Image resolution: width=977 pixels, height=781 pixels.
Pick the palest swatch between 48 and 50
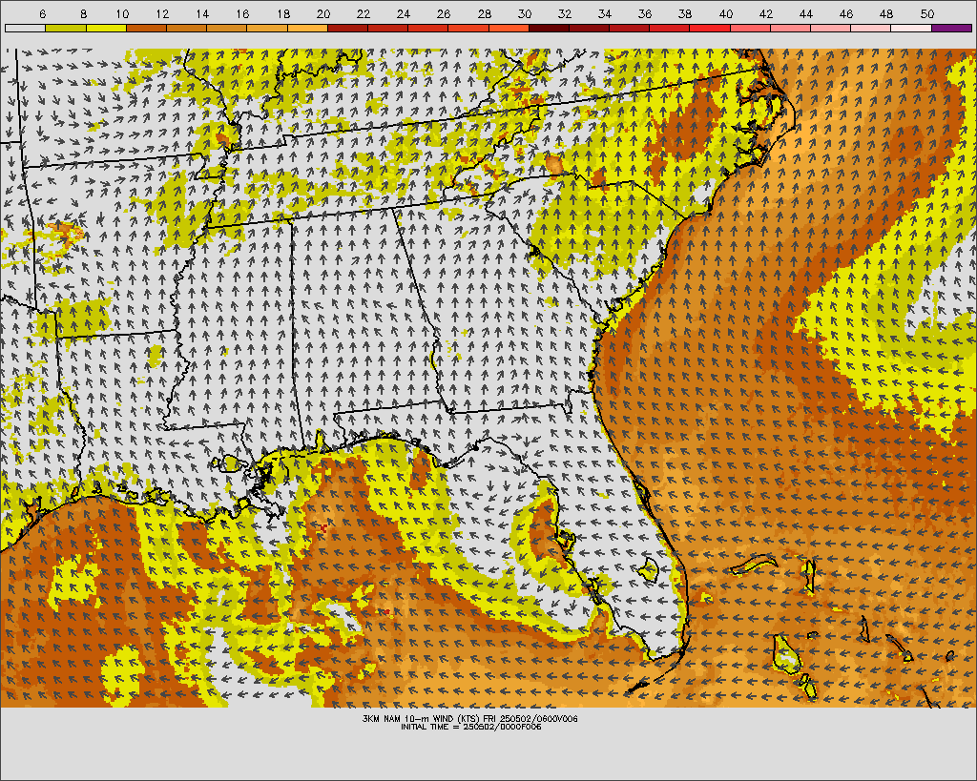tap(911, 28)
